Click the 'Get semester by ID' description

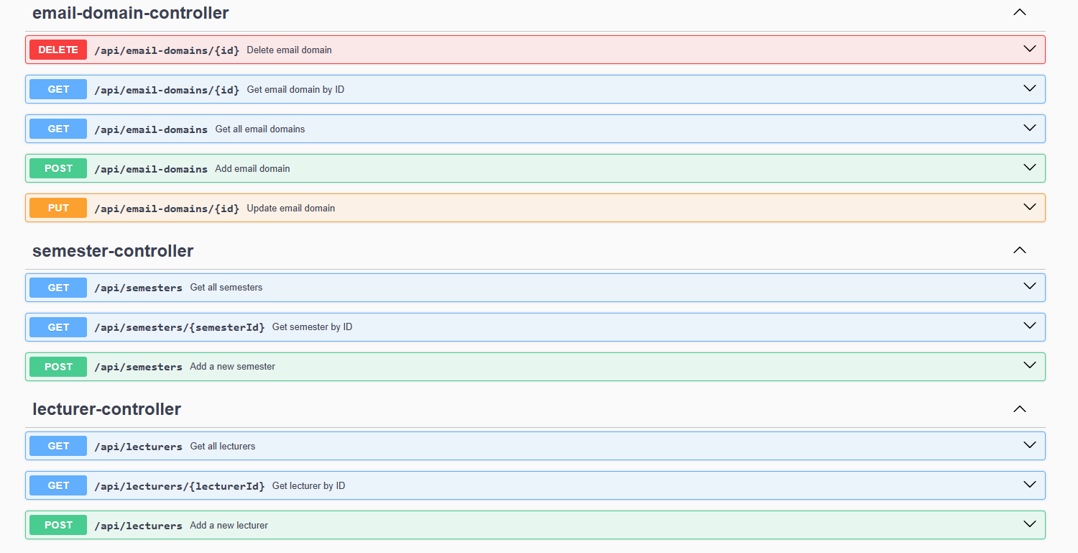(313, 327)
